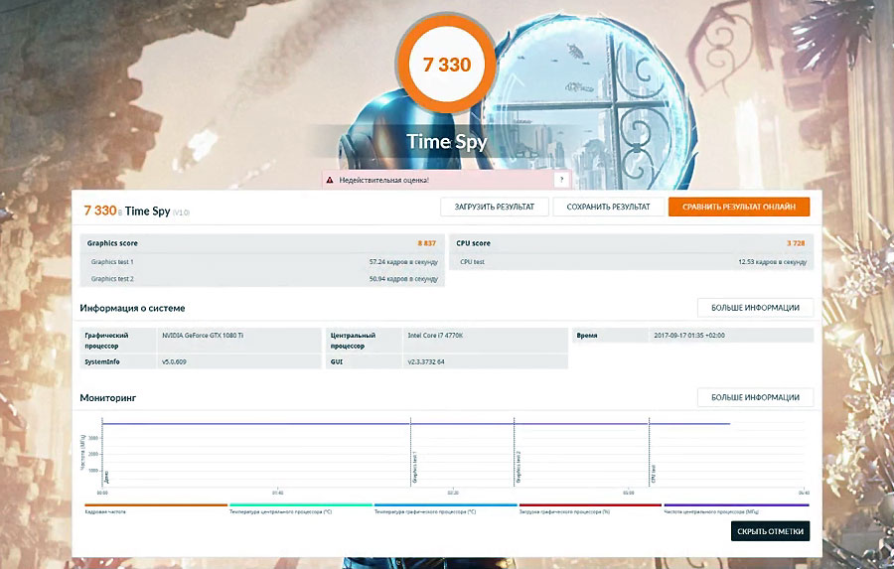Screen dimensions: 894x569
Task: Click the Недействительная оценка! warning text
Action: [x=383, y=180]
